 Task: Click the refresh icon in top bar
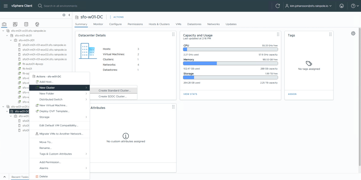click(x=278, y=6)
